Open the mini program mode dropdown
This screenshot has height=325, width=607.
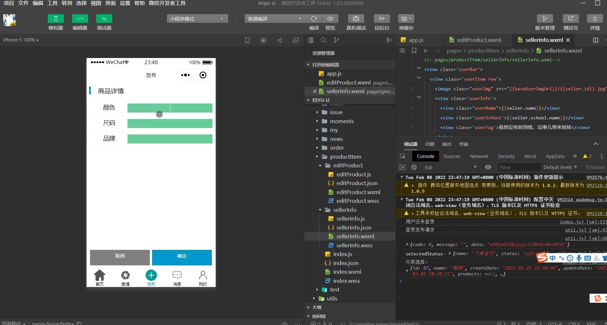coord(197,19)
